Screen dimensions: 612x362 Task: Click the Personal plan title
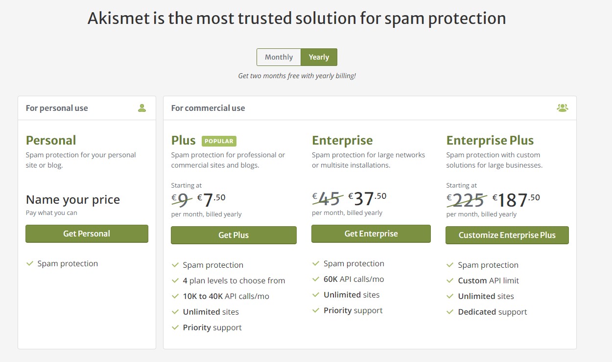pos(51,140)
